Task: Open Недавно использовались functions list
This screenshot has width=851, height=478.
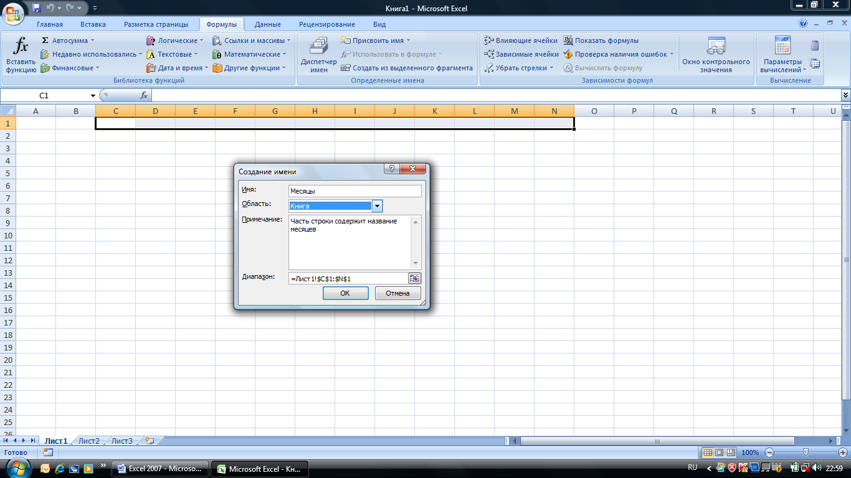Action: 91,54
